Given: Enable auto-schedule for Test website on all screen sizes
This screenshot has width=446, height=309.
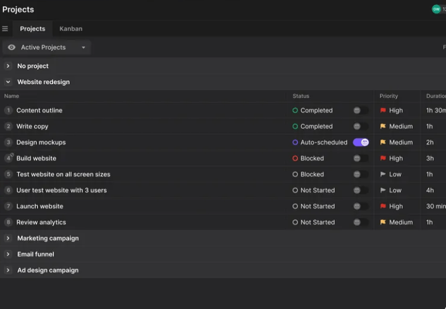Looking at the screenshot, I should pyautogui.click(x=361, y=174).
